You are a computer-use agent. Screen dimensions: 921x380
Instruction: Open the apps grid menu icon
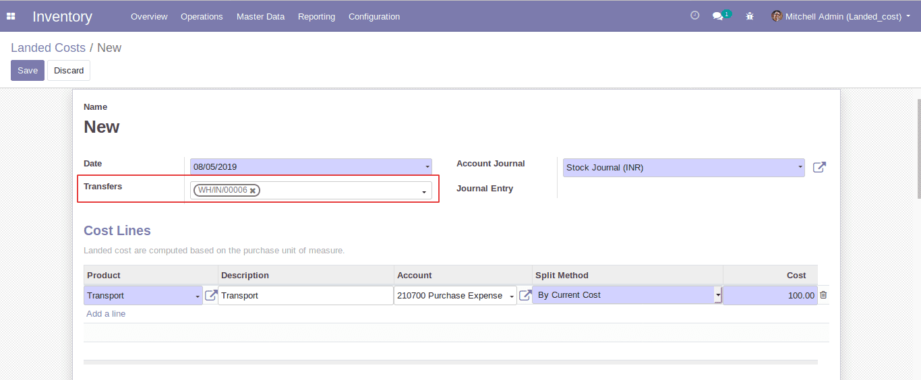pos(11,16)
